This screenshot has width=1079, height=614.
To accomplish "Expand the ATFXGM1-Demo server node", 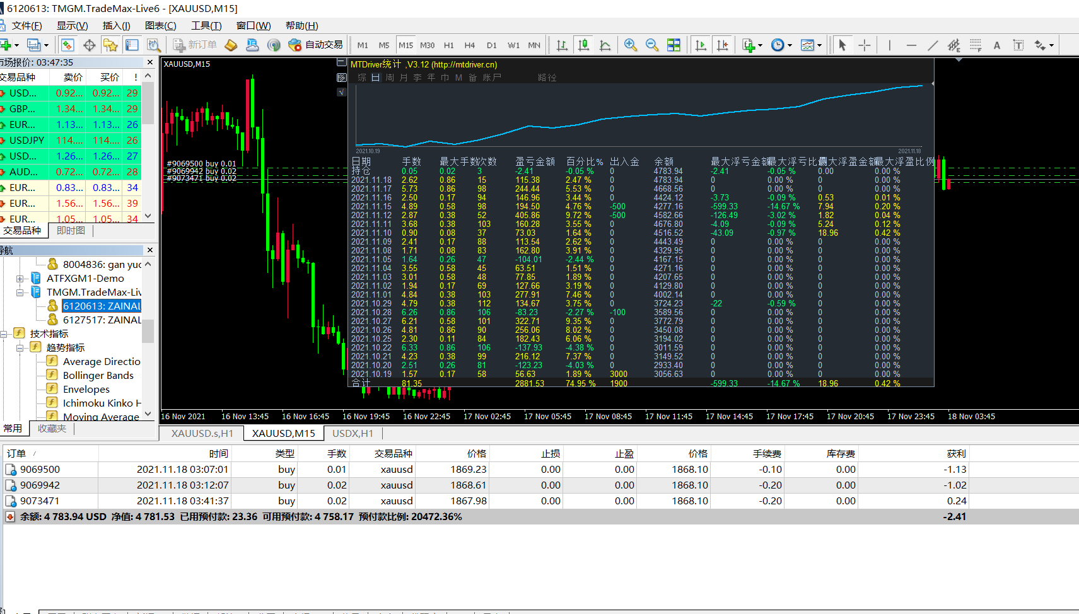I will click(20, 279).
